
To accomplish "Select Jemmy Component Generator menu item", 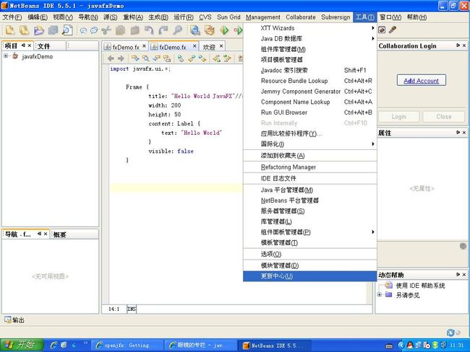I will (309, 91).
